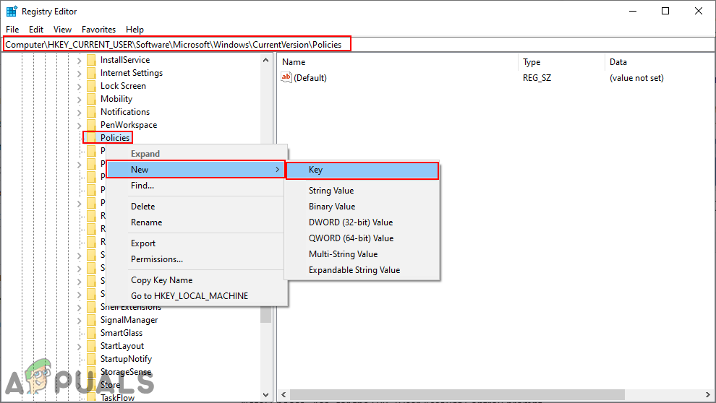Click the values pane horizontal scrollbar thumb
The image size is (716, 403).
pos(457,394)
